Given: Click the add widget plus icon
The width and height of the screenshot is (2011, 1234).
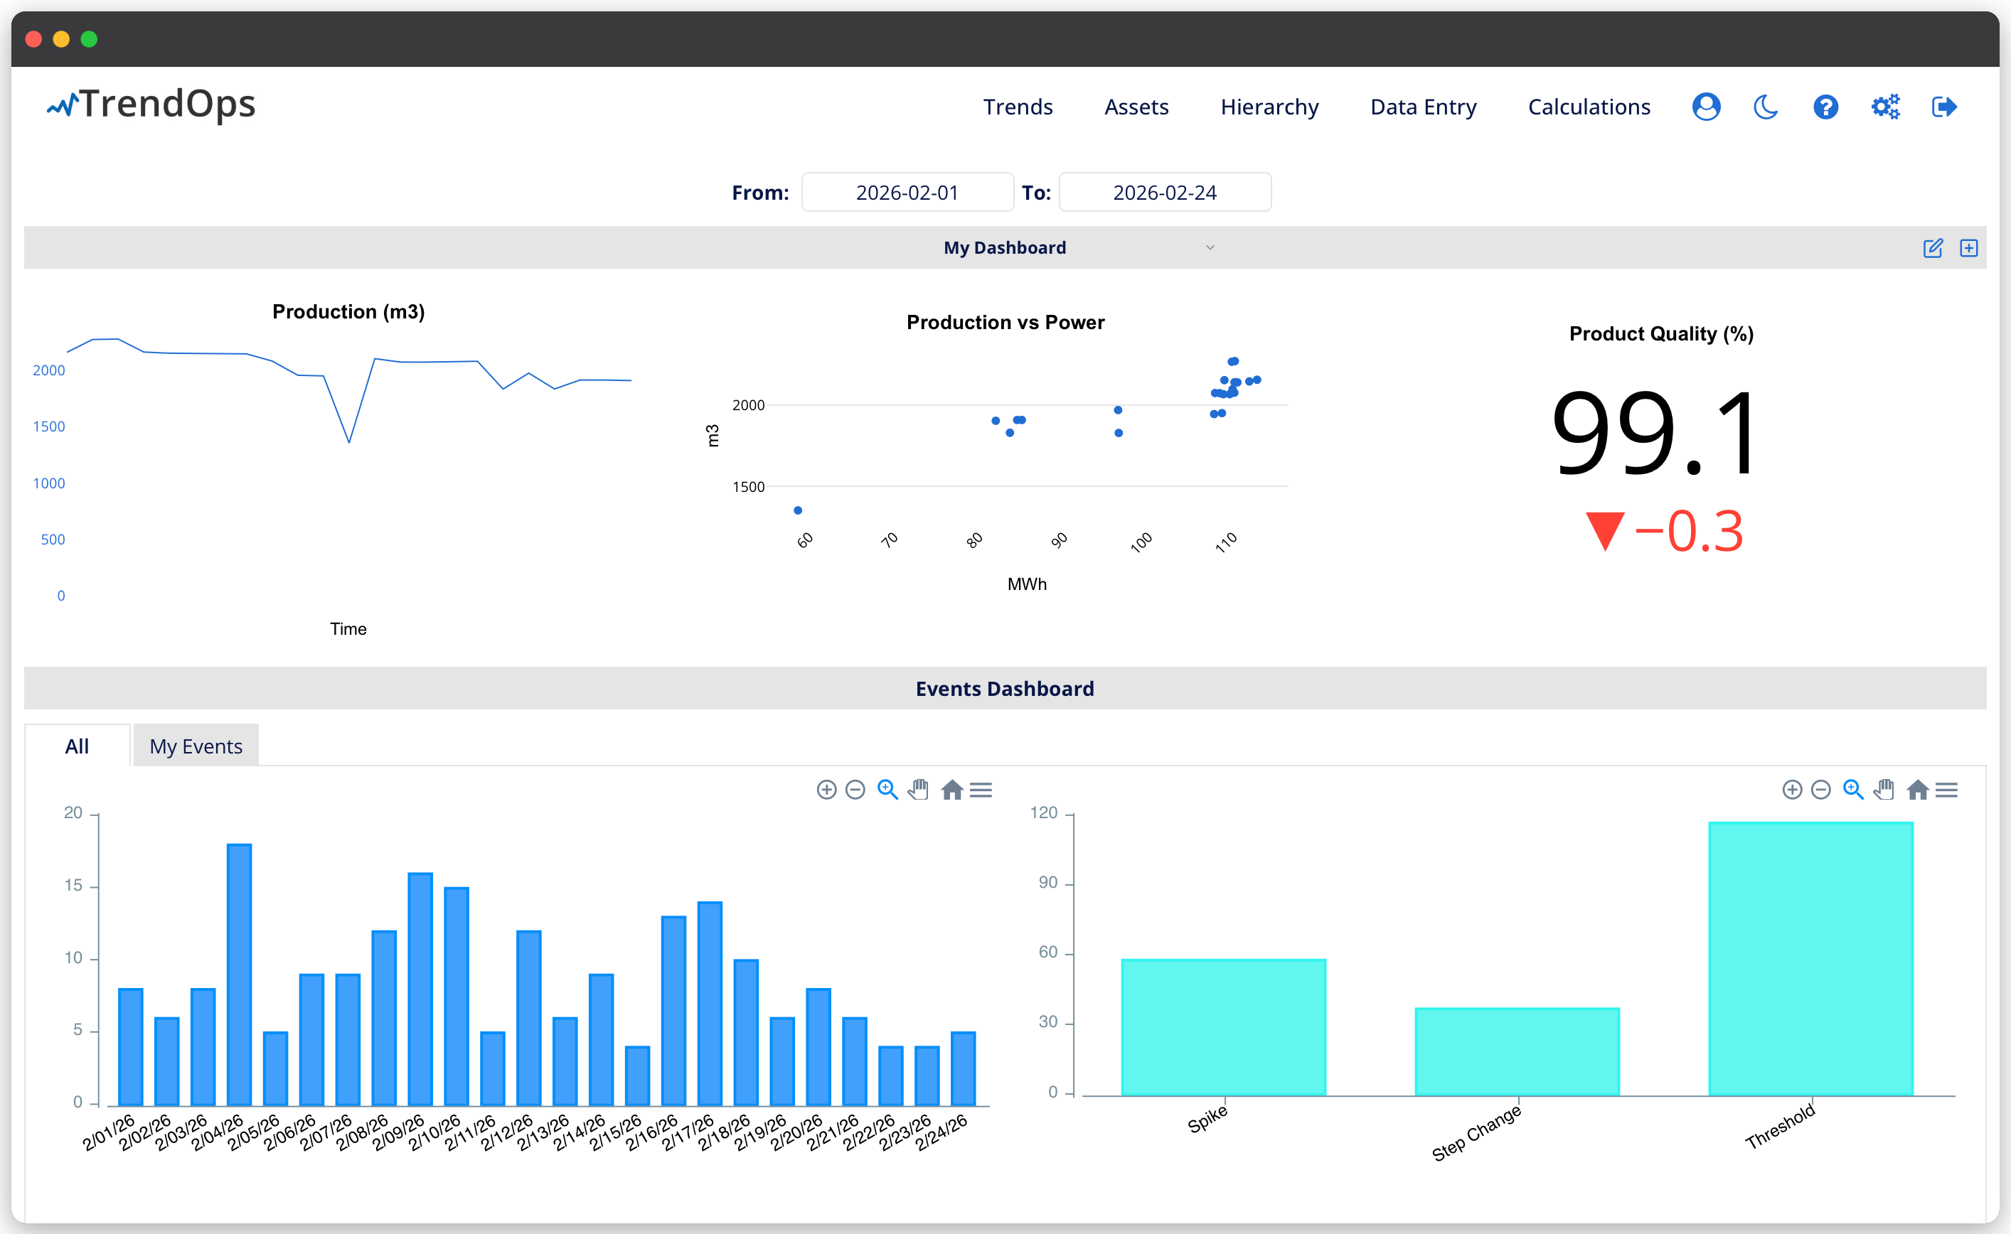Looking at the screenshot, I should pyautogui.click(x=1968, y=248).
